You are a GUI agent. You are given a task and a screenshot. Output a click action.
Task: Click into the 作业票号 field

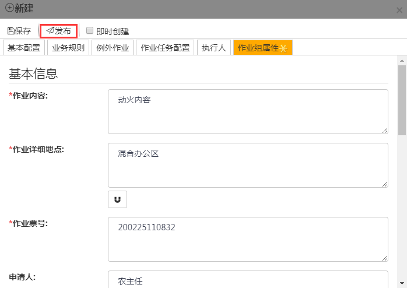point(248,239)
